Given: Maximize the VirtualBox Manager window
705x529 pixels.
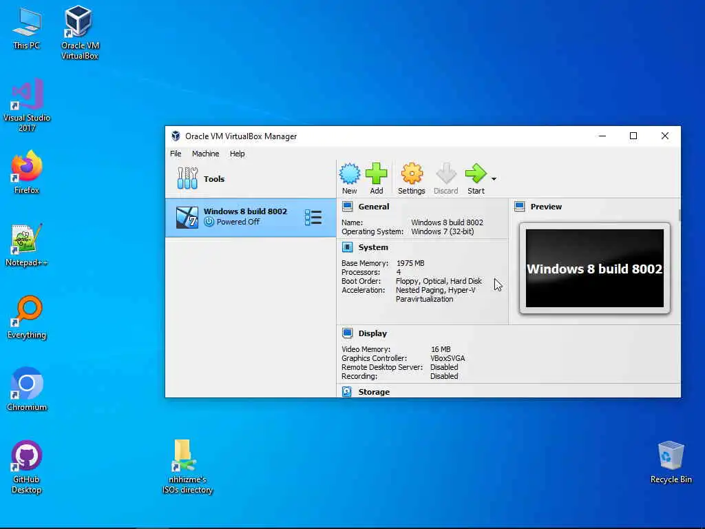Looking at the screenshot, I should 633,136.
